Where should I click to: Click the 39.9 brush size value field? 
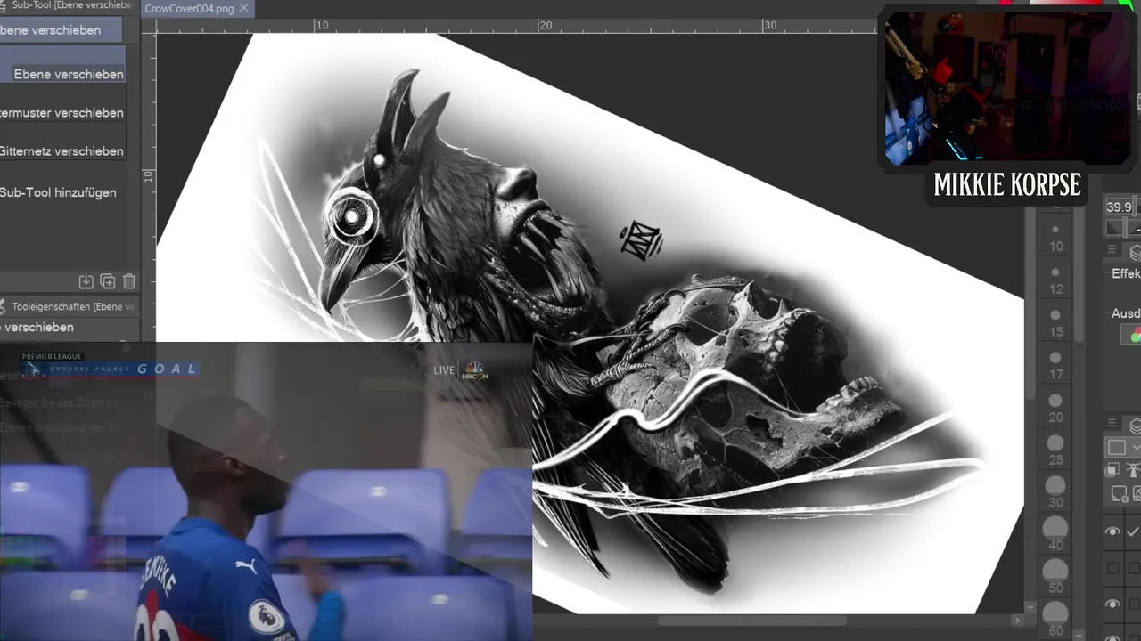click(1119, 207)
